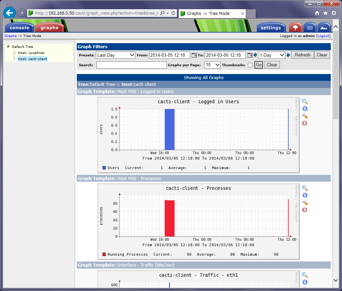Open graph source wrench for Logged in Users

point(305,116)
